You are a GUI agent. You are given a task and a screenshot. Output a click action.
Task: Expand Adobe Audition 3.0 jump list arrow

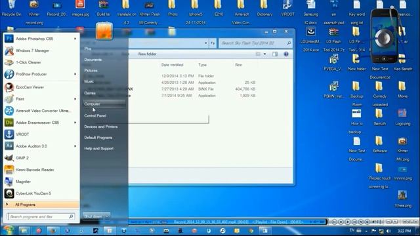(x=75, y=146)
